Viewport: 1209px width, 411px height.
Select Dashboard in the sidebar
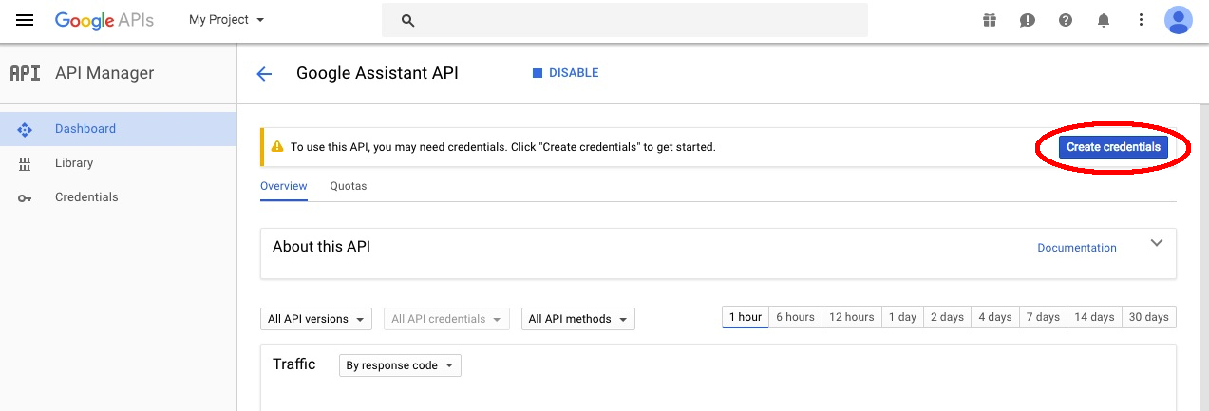pos(118,129)
